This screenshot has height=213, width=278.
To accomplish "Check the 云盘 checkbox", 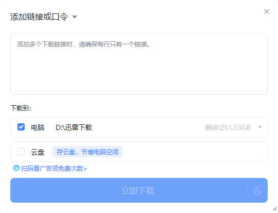I will click(21, 152).
